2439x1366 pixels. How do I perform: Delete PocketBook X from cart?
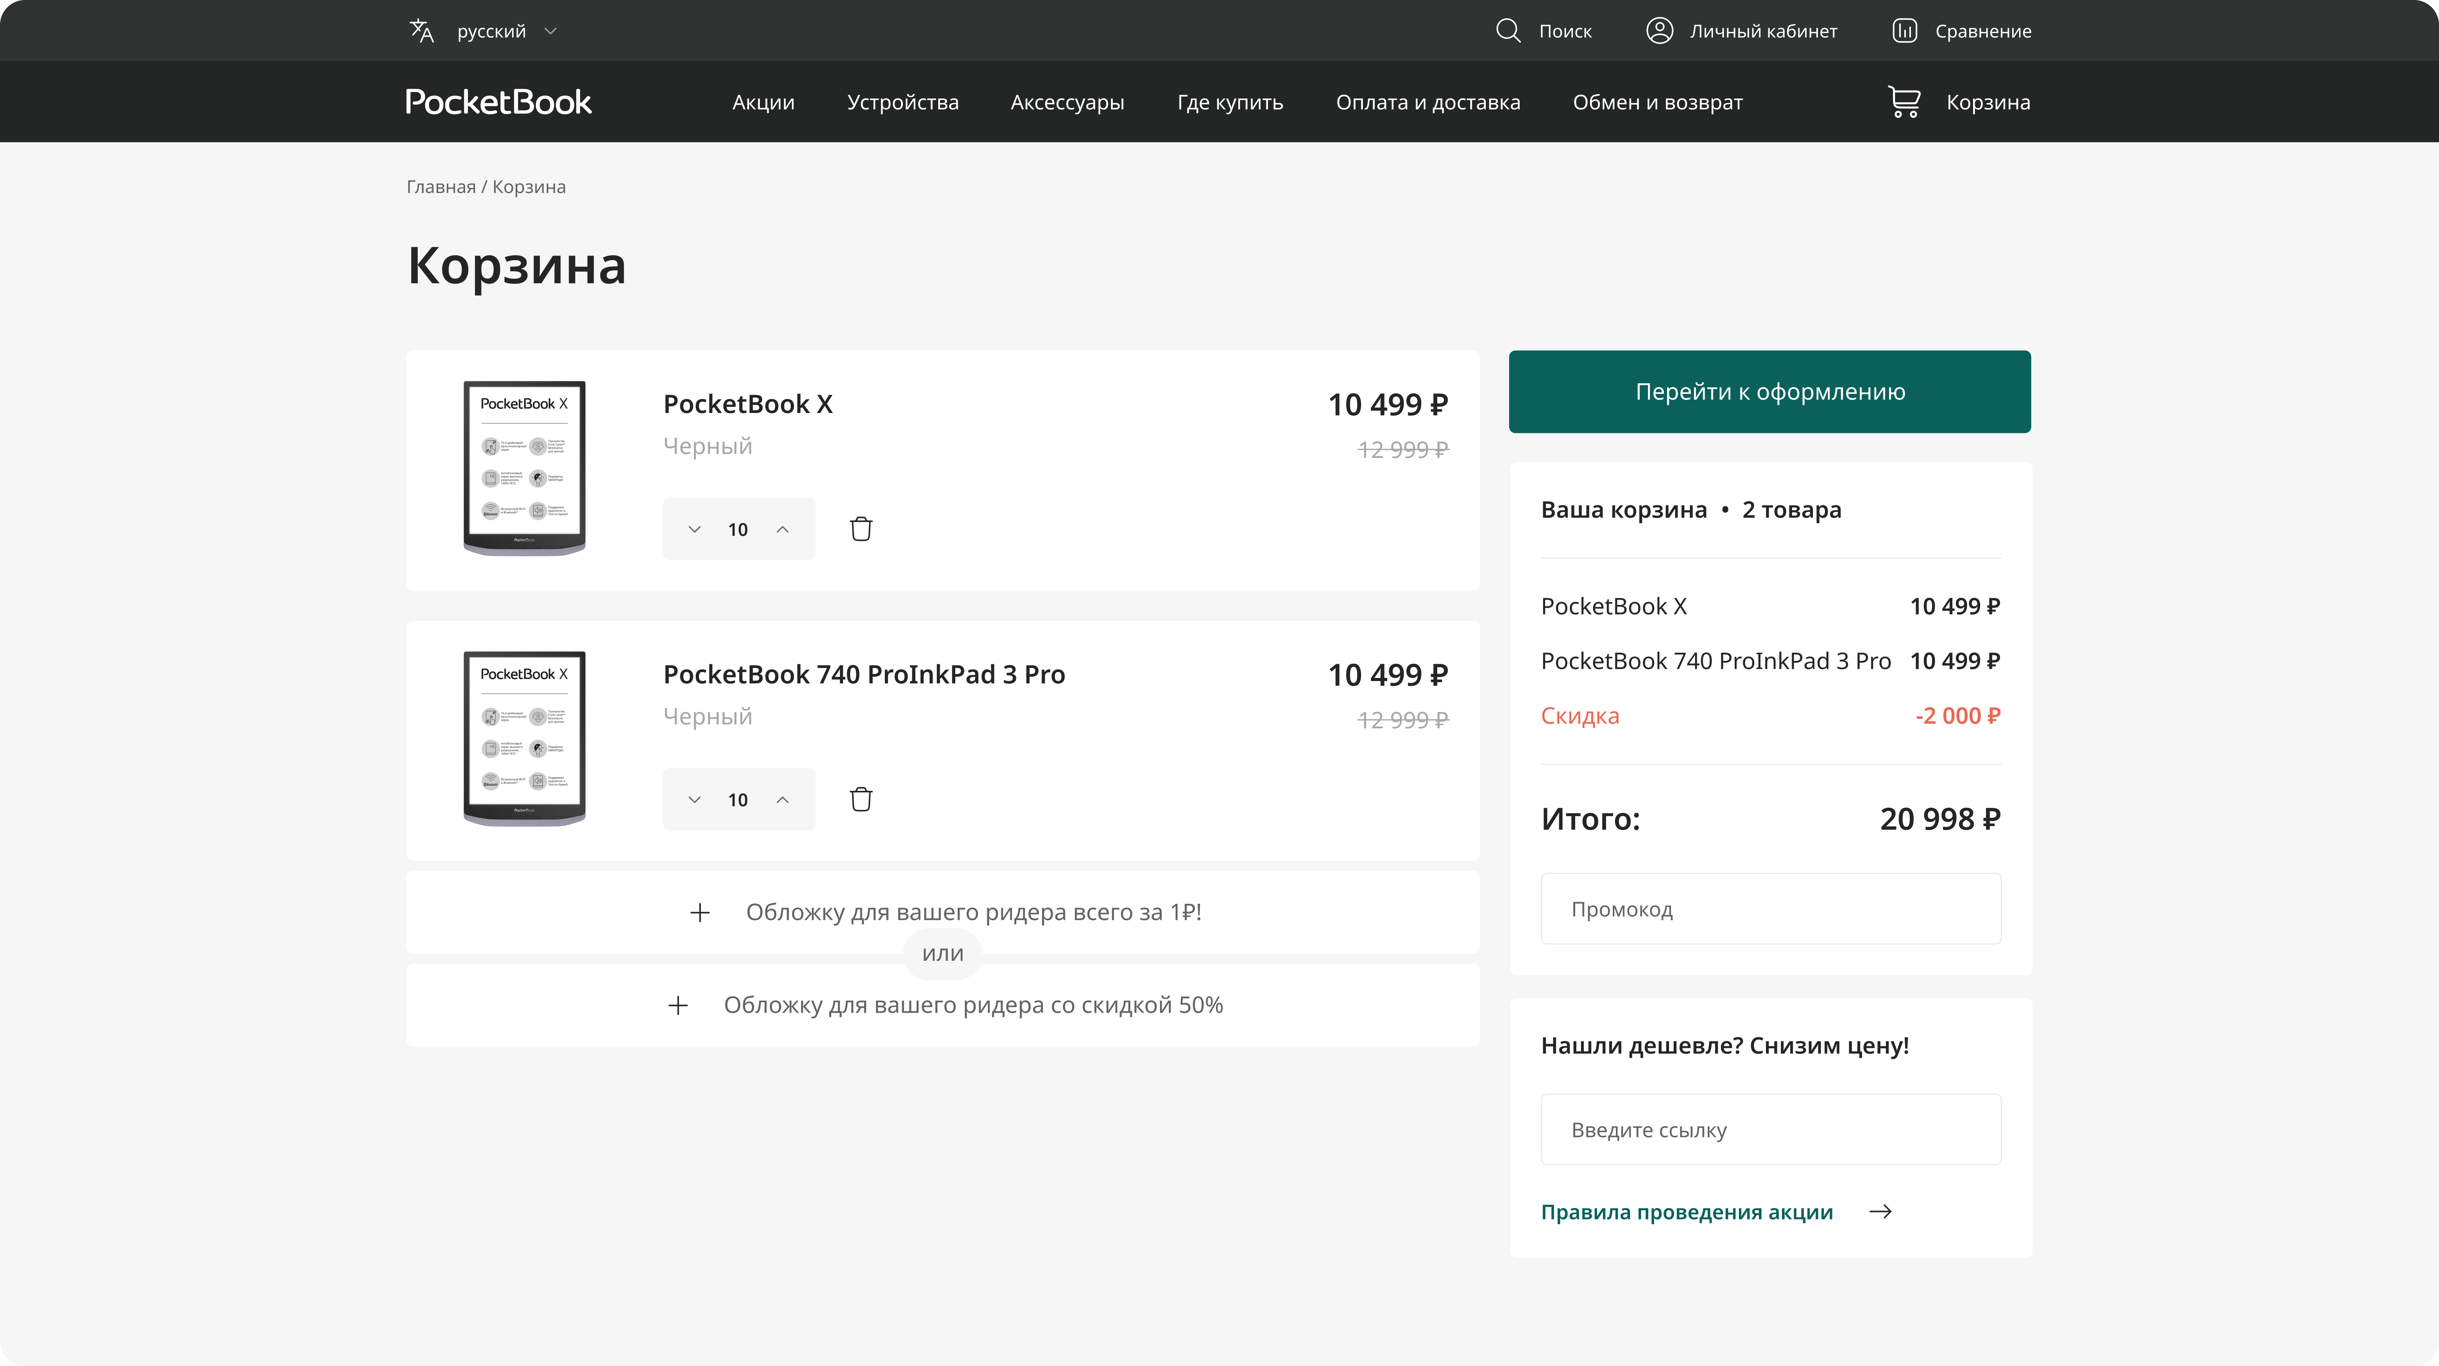861,529
